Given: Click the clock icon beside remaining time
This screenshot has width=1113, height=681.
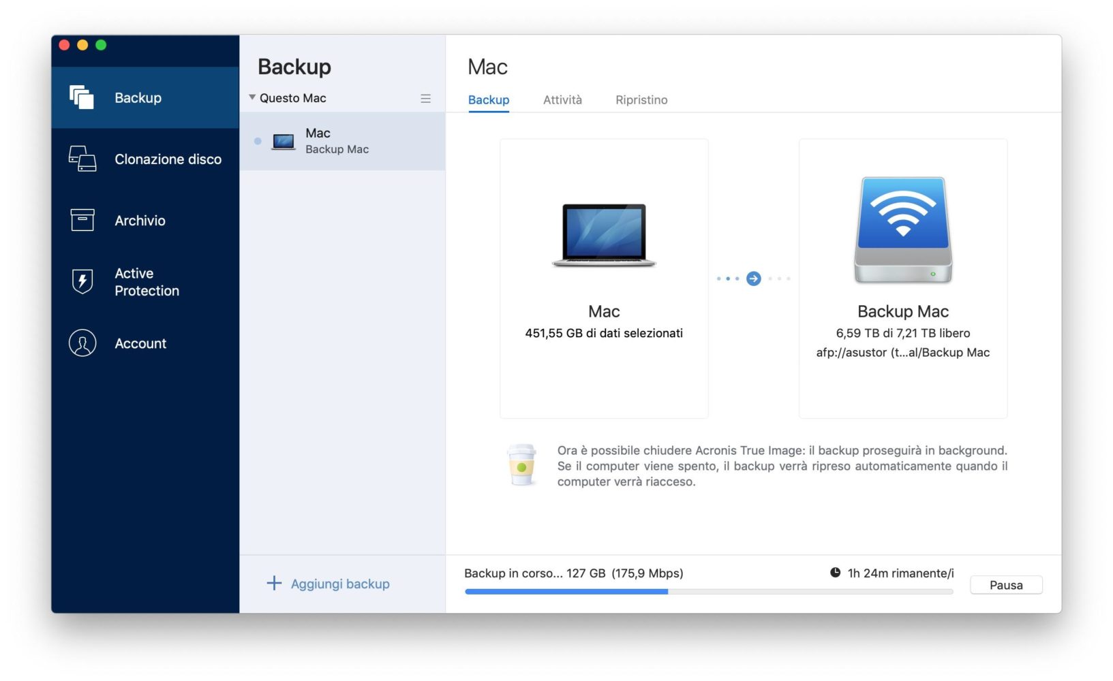Looking at the screenshot, I should point(835,573).
